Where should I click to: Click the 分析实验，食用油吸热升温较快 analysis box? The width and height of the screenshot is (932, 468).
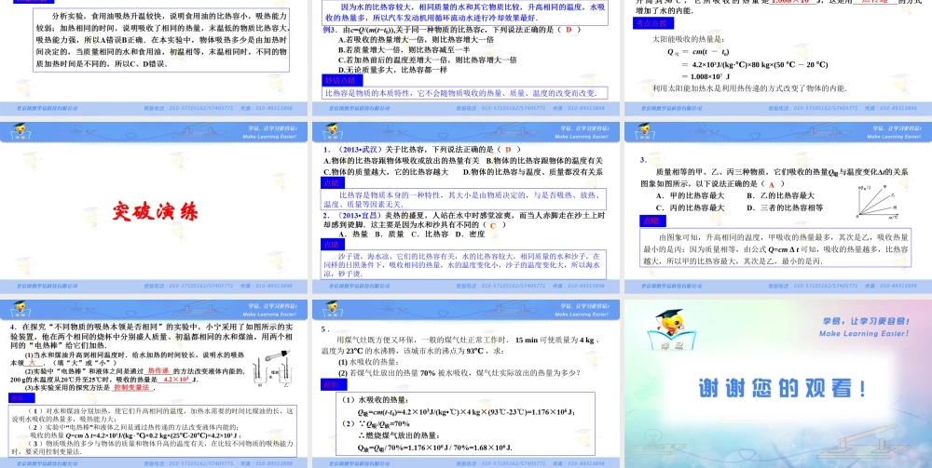[161, 40]
